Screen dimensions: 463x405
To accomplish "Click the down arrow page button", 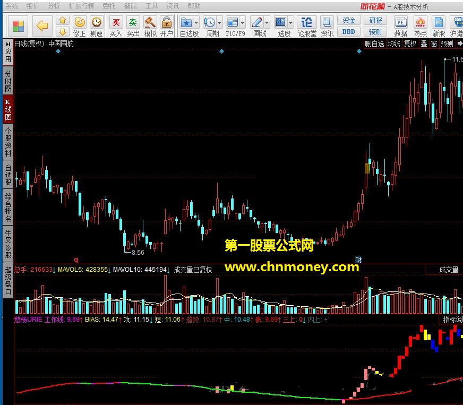I will [63, 31].
